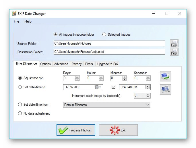
Task: Switch to the Options tab
Action: click(x=46, y=64)
